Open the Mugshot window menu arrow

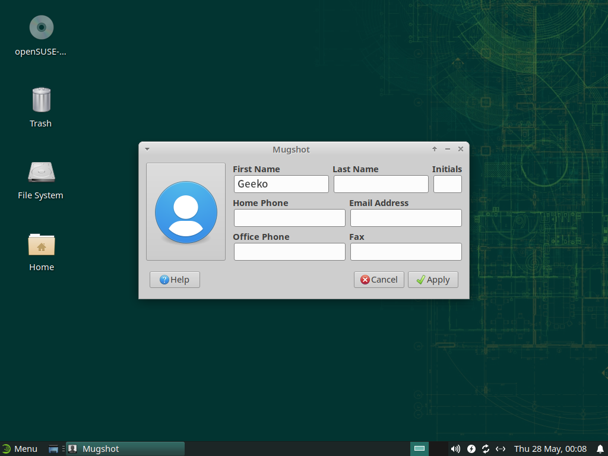click(x=147, y=150)
